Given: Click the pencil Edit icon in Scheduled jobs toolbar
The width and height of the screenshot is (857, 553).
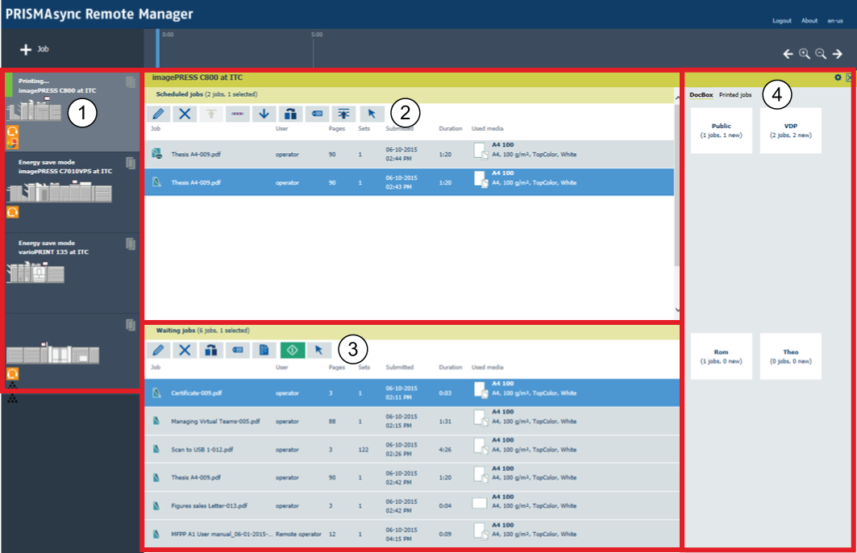Looking at the screenshot, I should click(x=158, y=114).
